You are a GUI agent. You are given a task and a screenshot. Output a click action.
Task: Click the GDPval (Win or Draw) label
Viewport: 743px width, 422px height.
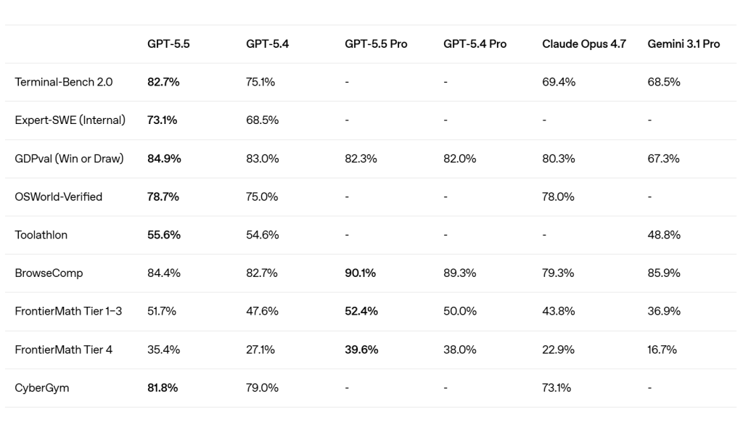69,159
